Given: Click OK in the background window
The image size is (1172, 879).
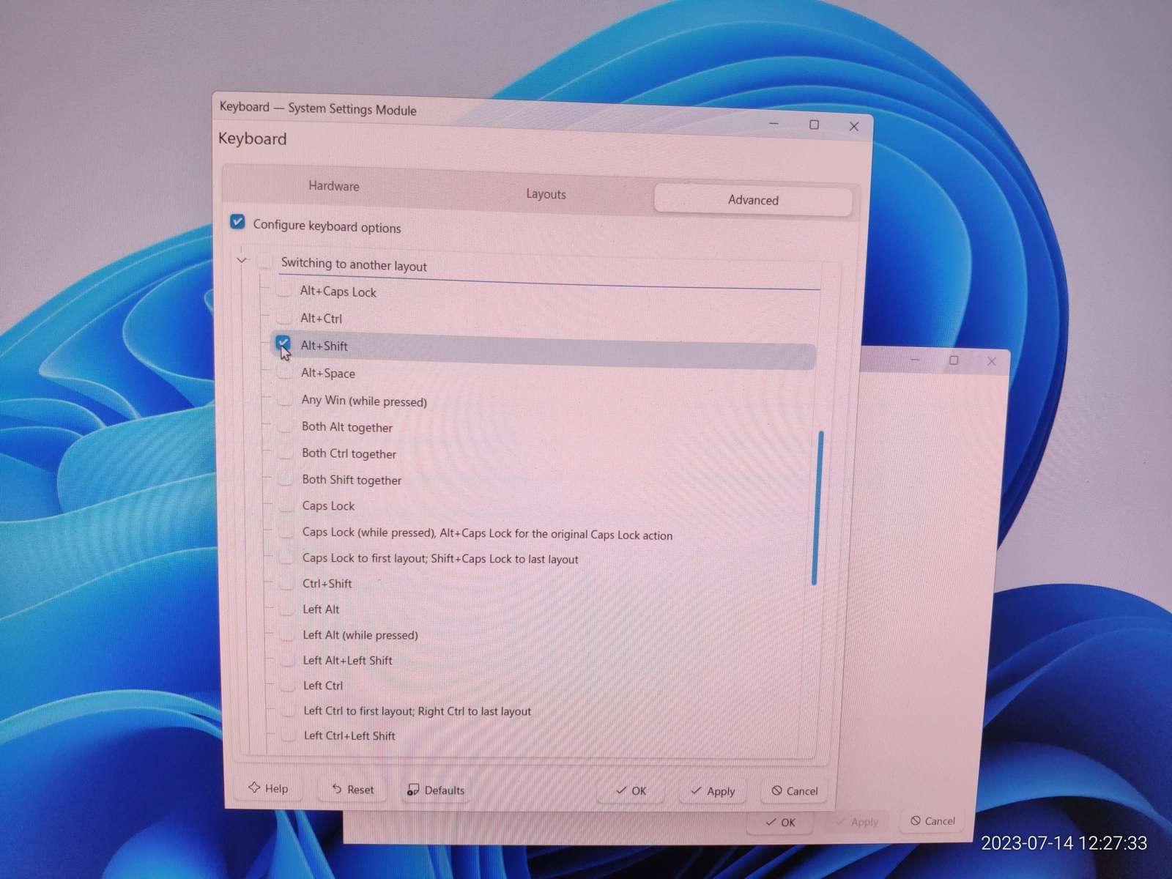Looking at the screenshot, I should [x=781, y=823].
